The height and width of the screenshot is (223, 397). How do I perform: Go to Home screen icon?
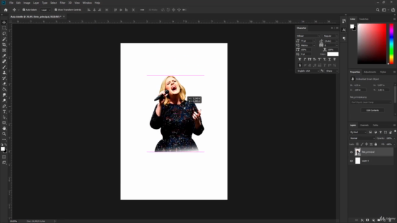point(6,10)
